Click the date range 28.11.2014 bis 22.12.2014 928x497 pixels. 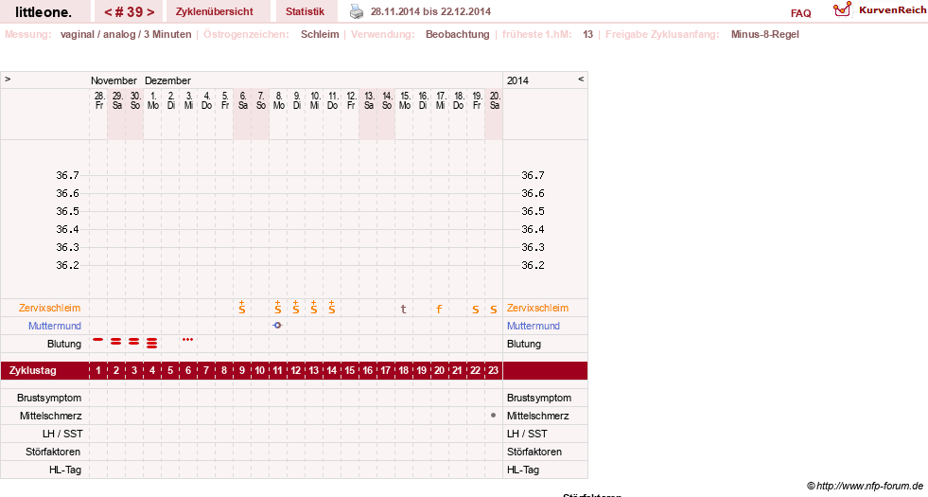coord(430,11)
